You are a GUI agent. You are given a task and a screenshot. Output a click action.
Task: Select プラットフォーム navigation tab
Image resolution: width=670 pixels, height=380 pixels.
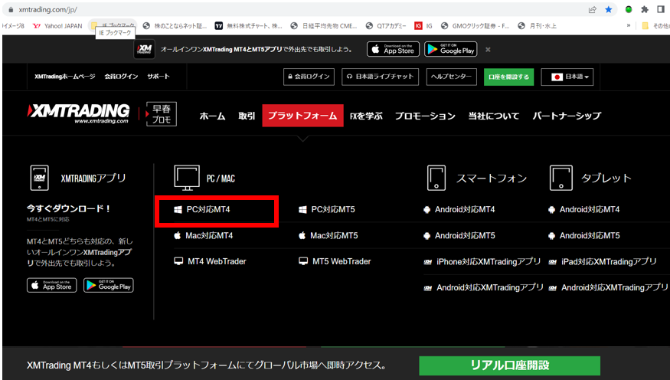(302, 116)
